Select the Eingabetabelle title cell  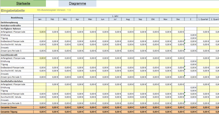click(x=13, y=10)
